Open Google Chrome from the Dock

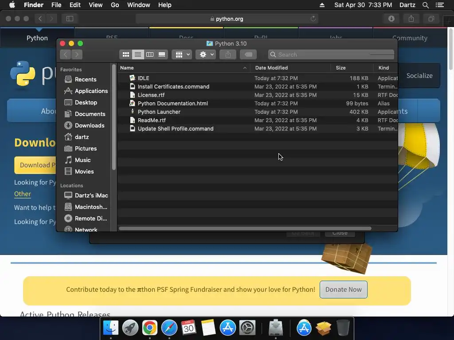coord(150,328)
